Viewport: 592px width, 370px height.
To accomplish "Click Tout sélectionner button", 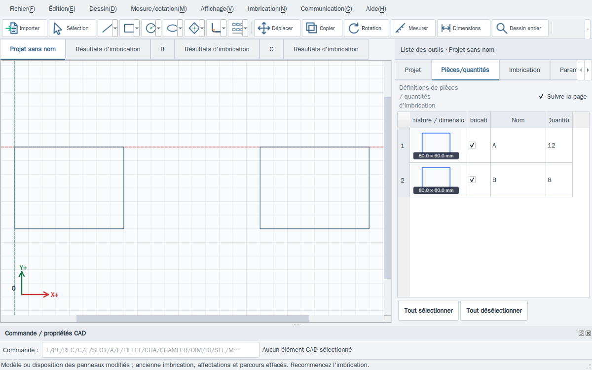I will tap(428, 311).
